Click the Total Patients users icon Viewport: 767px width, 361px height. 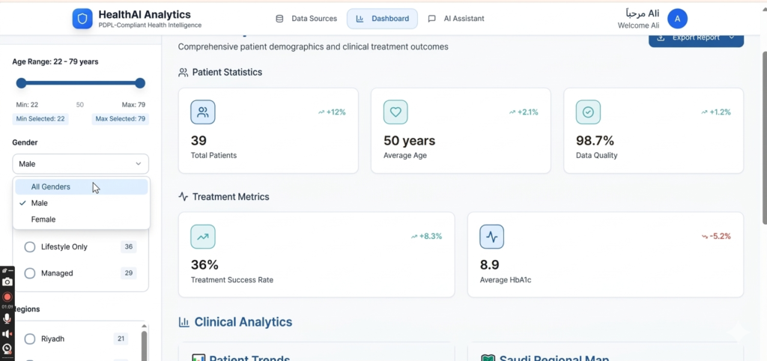202,112
